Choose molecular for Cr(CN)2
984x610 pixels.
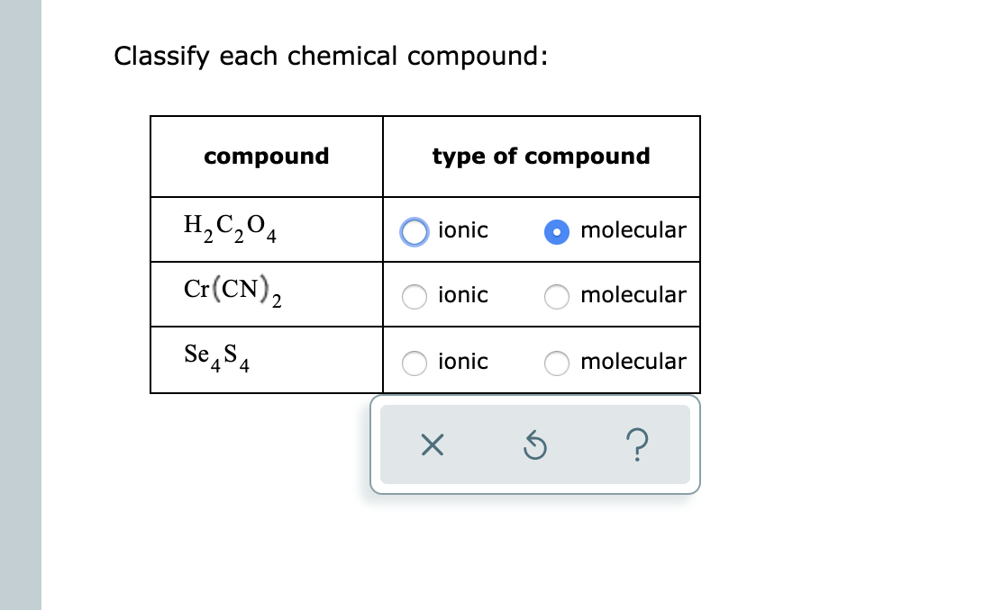coord(557,297)
